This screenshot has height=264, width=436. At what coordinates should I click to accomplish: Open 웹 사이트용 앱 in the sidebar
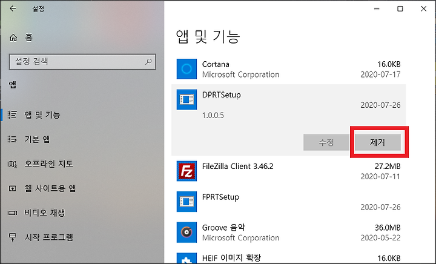(50, 188)
